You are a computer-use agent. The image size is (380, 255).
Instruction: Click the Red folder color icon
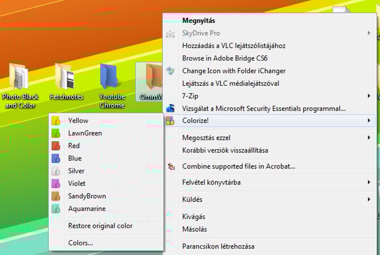[x=56, y=146]
